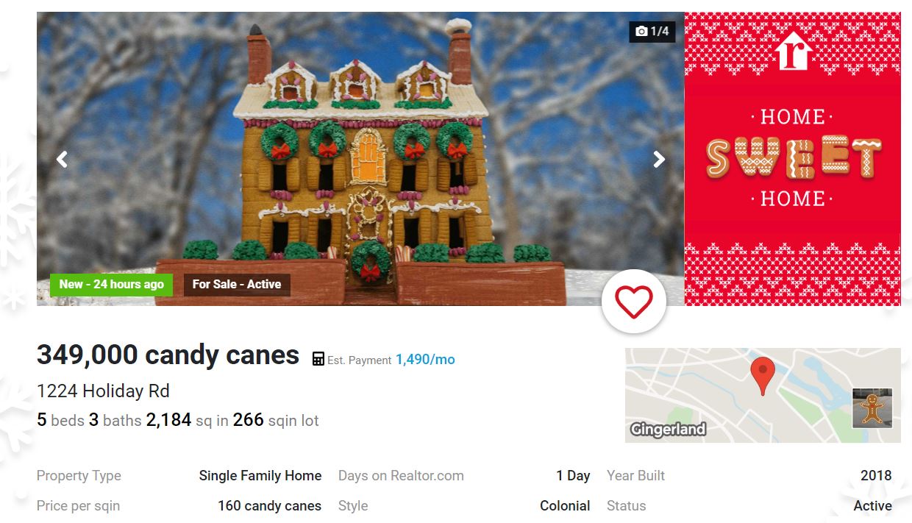Select the 1224 Holiday Rd address
This screenshot has width=912, height=523.
tap(103, 391)
